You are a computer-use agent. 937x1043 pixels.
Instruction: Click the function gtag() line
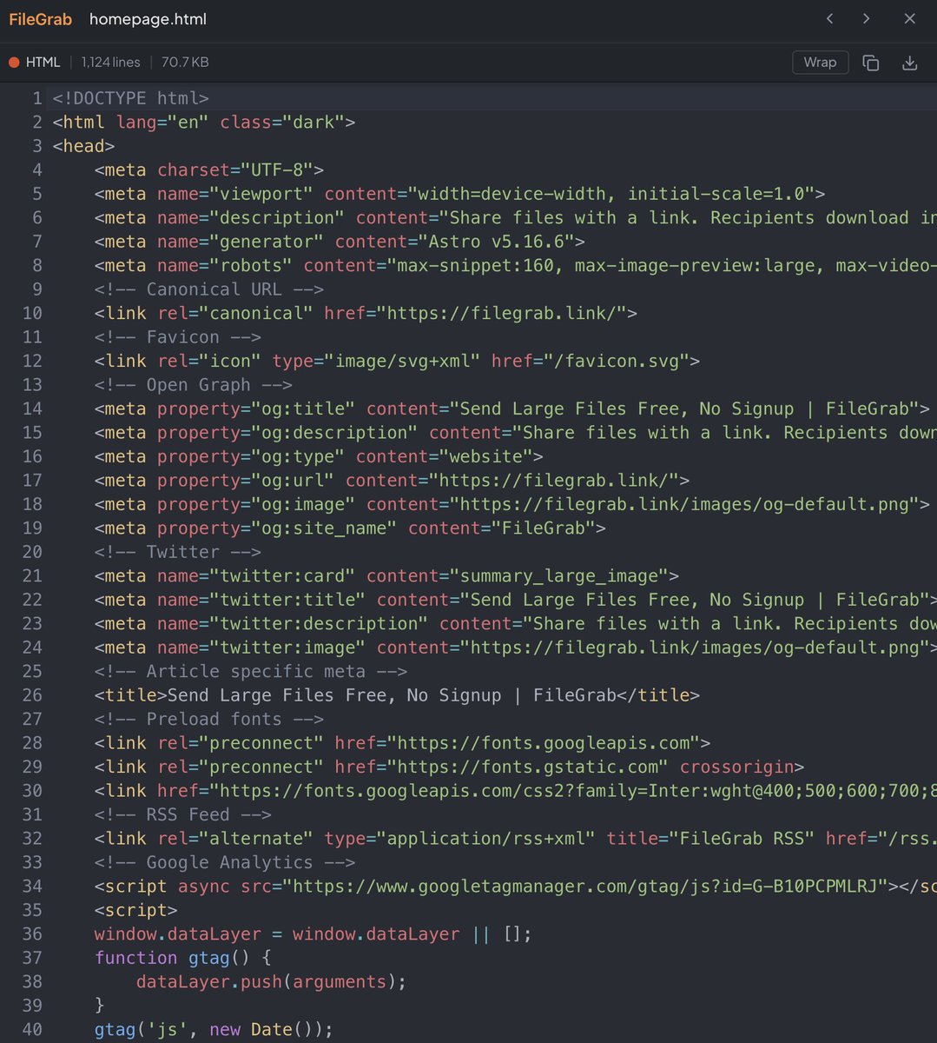[x=182, y=959]
